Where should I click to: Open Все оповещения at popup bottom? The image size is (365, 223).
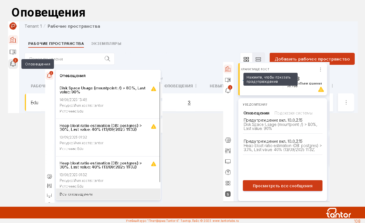click(x=76, y=194)
